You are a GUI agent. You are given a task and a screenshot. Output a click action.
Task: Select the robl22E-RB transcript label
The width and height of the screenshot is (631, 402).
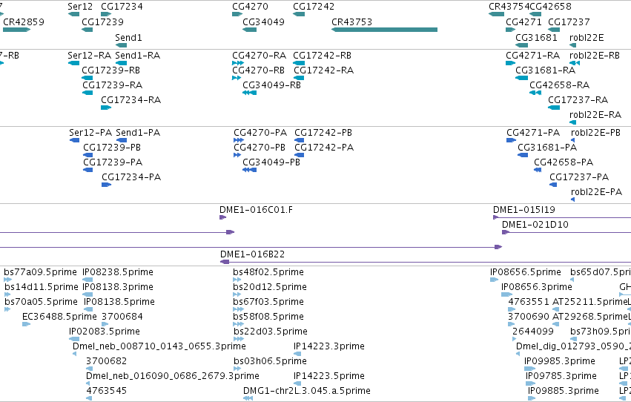tap(595, 56)
